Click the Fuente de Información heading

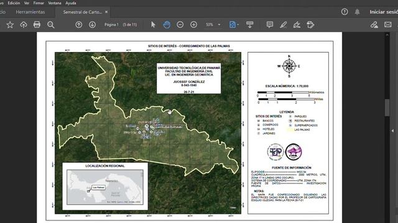292,168
